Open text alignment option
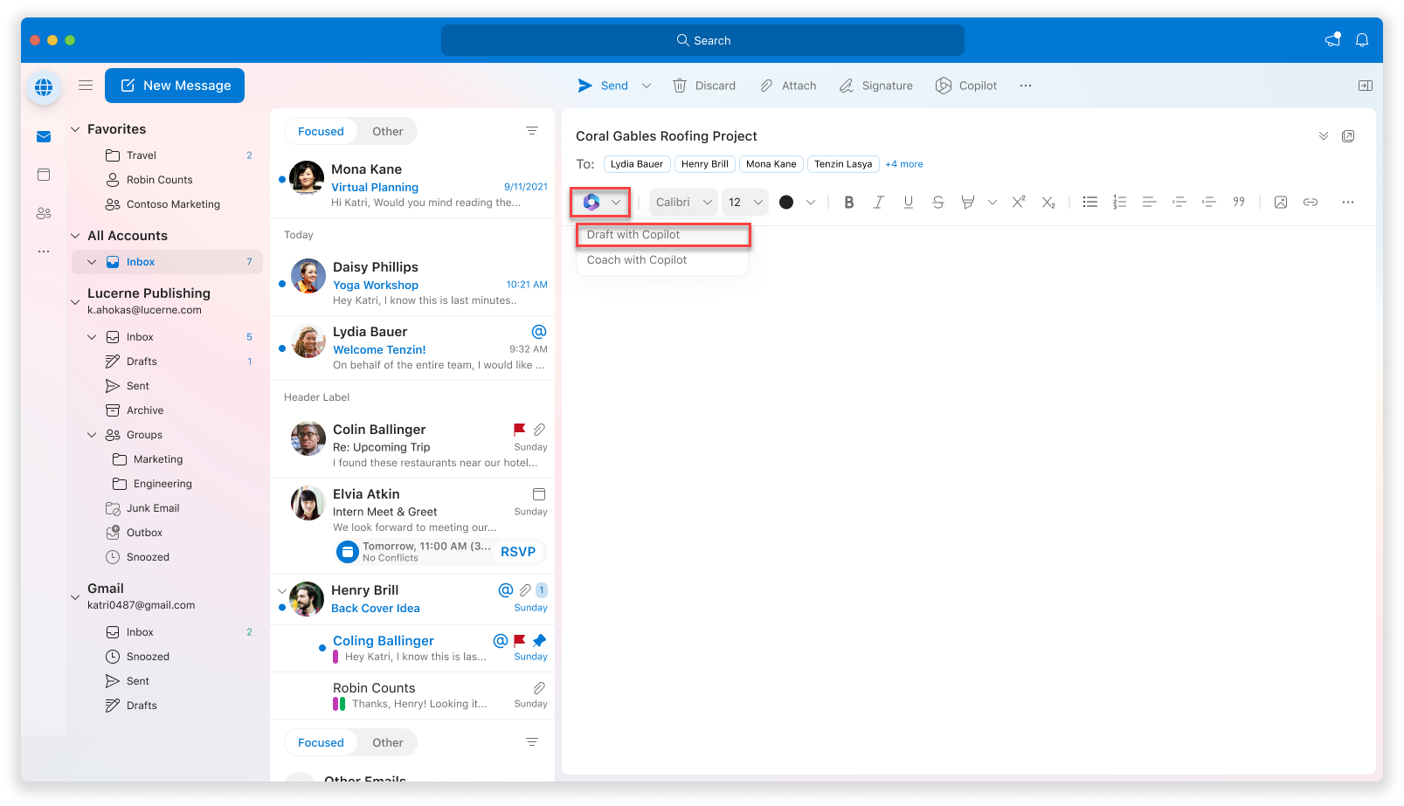The image size is (1404, 806). click(1150, 203)
